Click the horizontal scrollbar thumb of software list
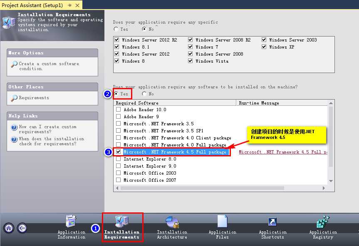Image resolution: width=359 pixels, height=246 pixels. (x=203, y=188)
